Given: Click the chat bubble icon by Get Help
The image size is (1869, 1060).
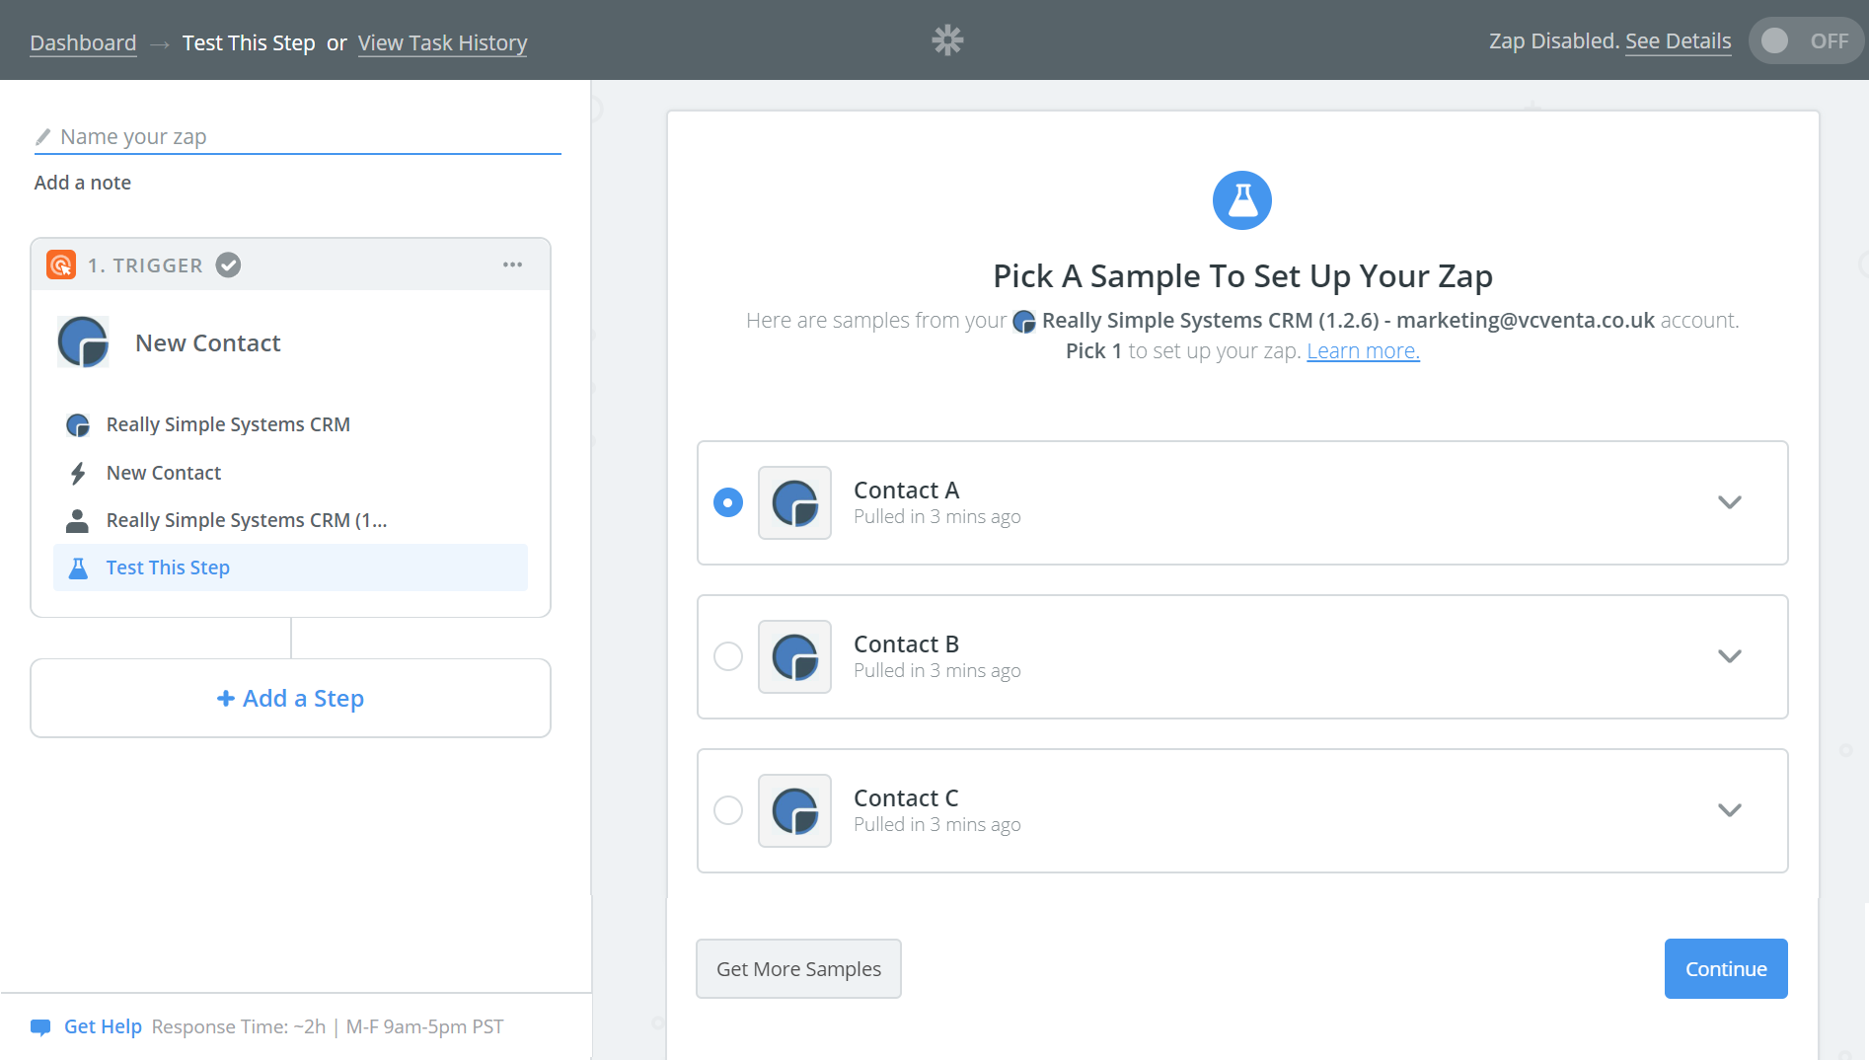Looking at the screenshot, I should coord(40,1027).
